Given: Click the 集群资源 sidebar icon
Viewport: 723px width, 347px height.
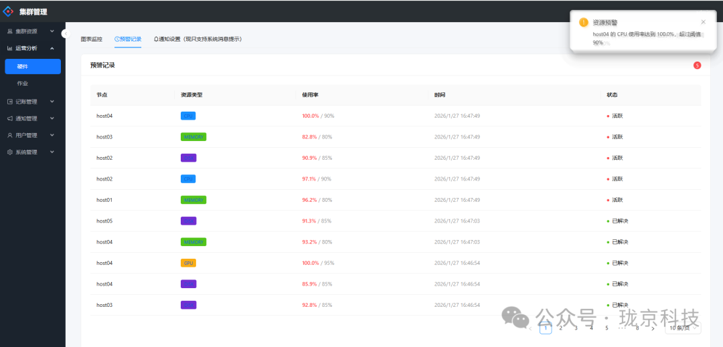Looking at the screenshot, I should coord(9,31).
